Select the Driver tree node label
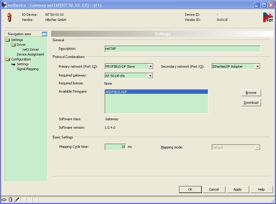Screen dimensions: 276x204 coord(21,45)
